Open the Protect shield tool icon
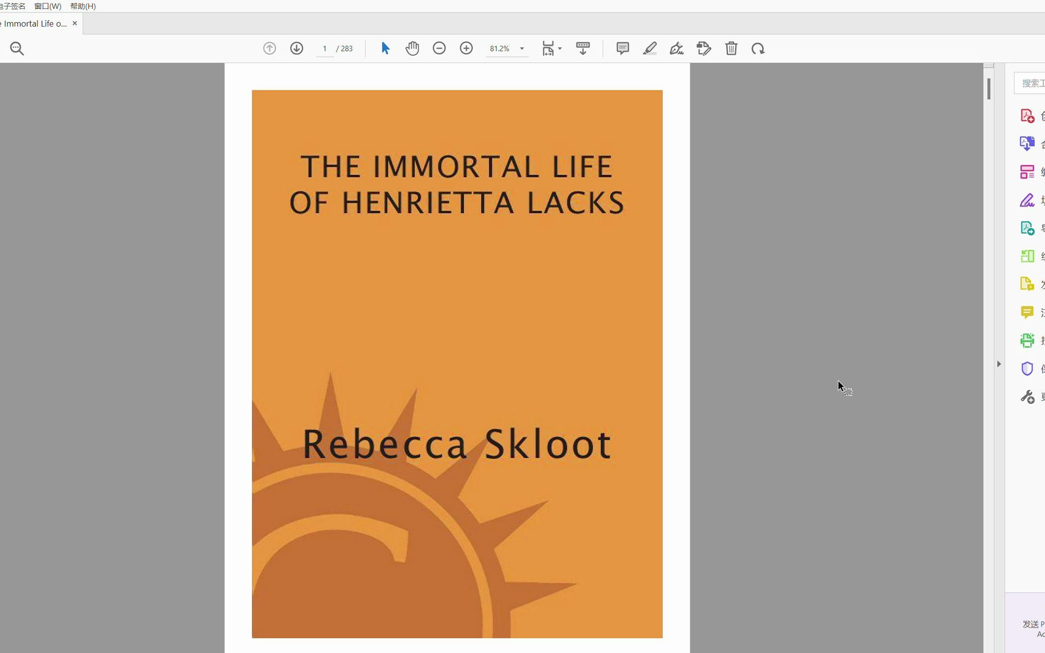Image resolution: width=1045 pixels, height=653 pixels. pos(1027,368)
